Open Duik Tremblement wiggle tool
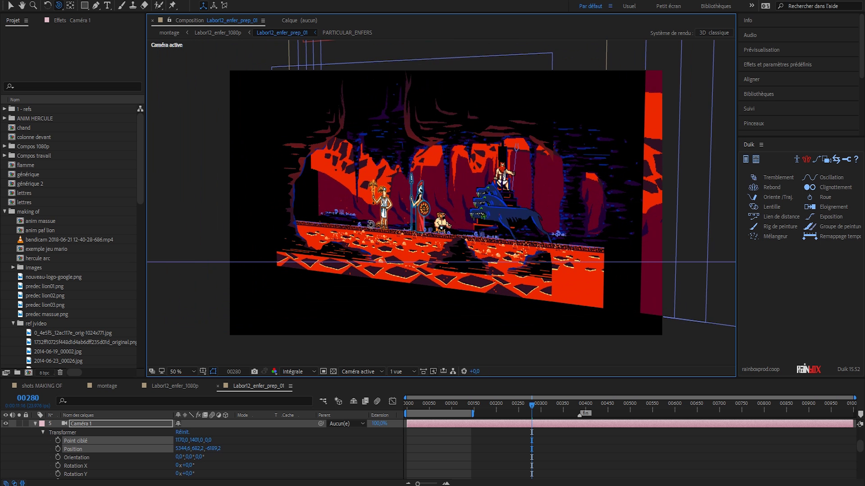This screenshot has width=865, height=486. [773, 177]
